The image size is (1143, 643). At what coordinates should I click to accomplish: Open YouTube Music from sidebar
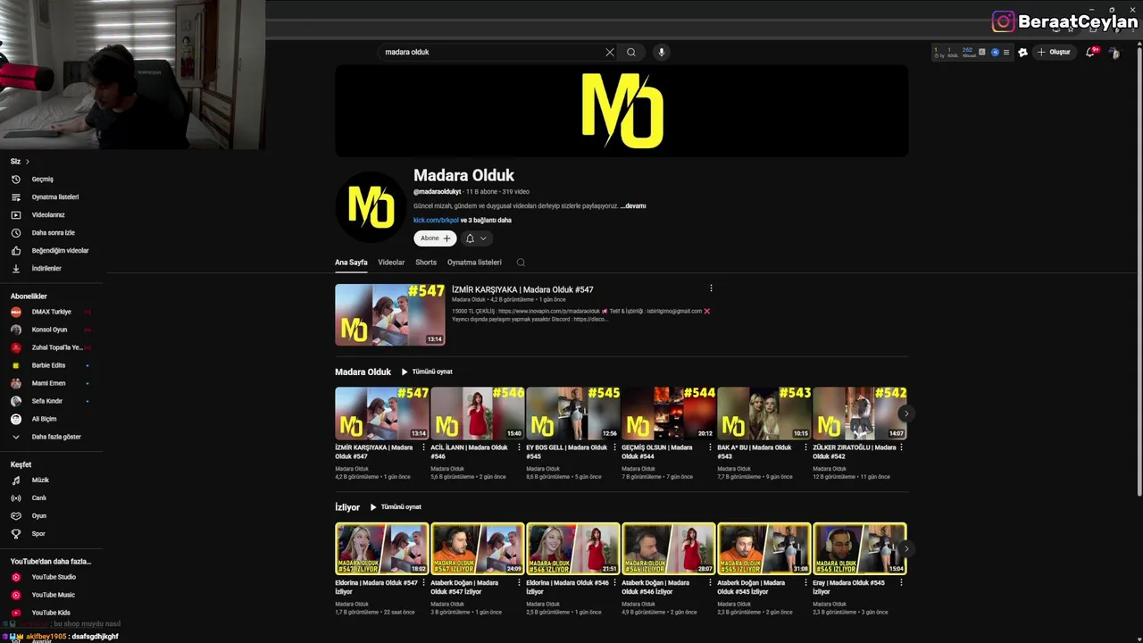pyautogui.click(x=52, y=595)
